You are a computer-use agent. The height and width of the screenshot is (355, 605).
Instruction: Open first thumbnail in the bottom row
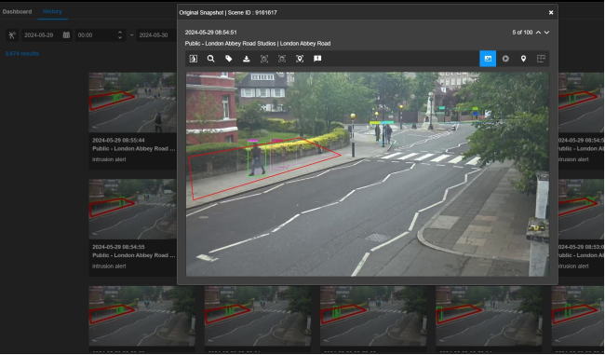click(x=142, y=316)
